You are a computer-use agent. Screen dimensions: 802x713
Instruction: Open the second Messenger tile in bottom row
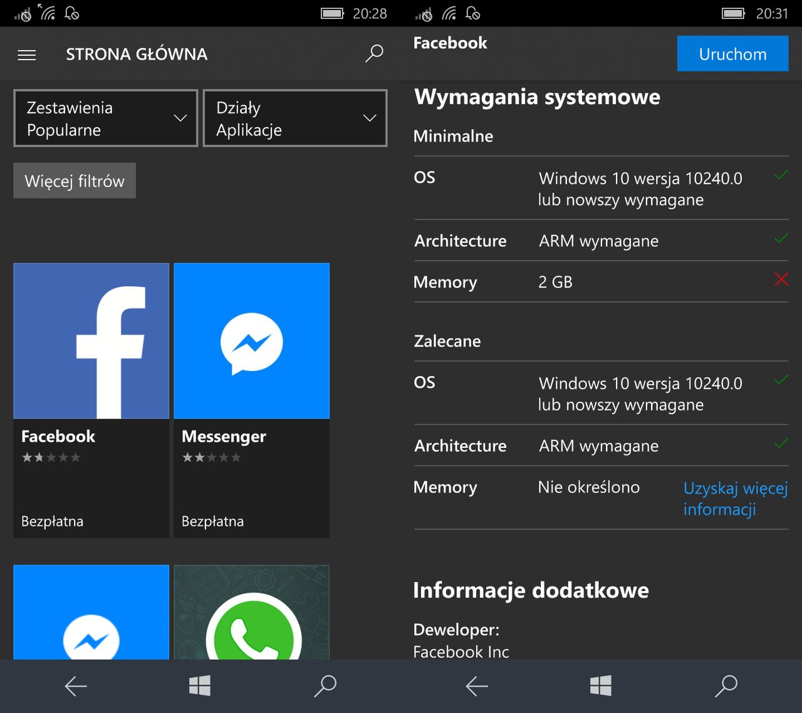tap(91, 612)
